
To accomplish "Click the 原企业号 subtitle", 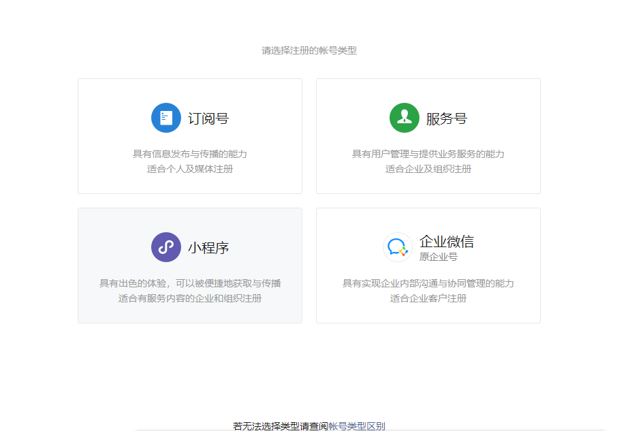I will click(438, 257).
